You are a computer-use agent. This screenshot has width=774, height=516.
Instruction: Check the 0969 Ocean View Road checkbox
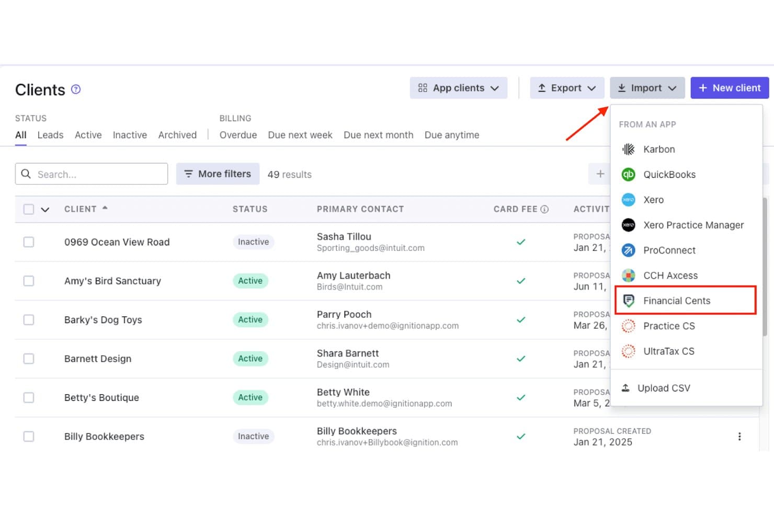pos(29,242)
